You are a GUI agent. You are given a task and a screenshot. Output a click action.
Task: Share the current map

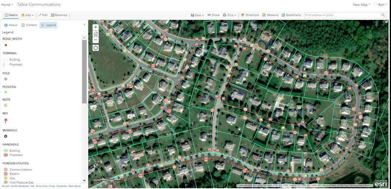coord(213,15)
